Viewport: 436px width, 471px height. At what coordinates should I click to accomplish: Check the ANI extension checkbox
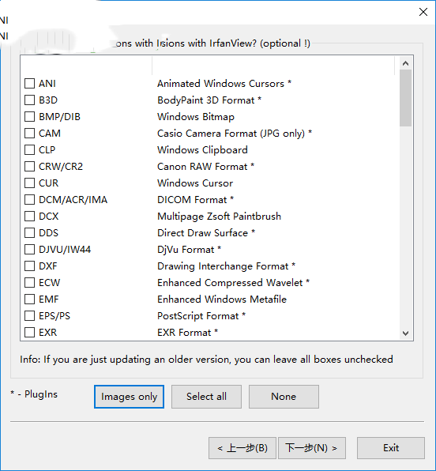(29, 83)
